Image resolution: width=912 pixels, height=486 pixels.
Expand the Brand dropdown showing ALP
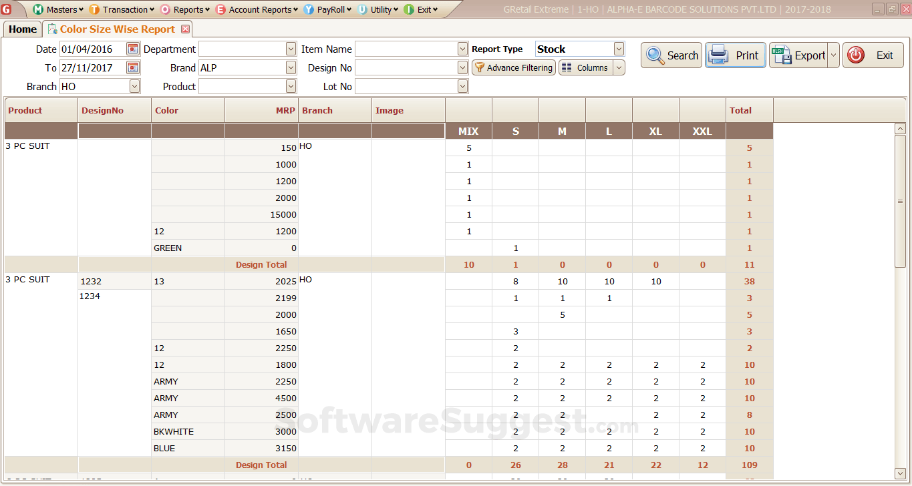(291, 67)
